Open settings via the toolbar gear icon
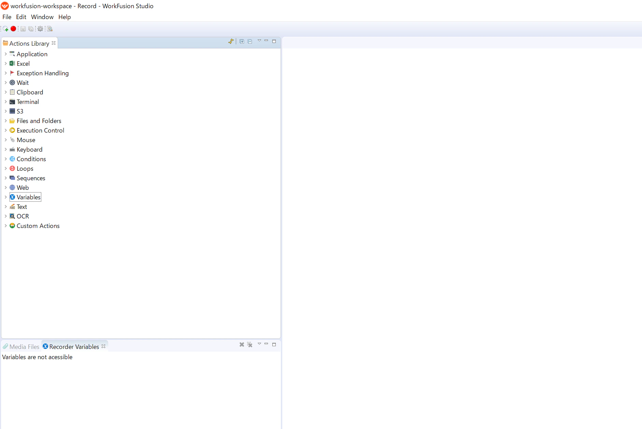Viewport: 642px width, 429px height. (40, 29)
